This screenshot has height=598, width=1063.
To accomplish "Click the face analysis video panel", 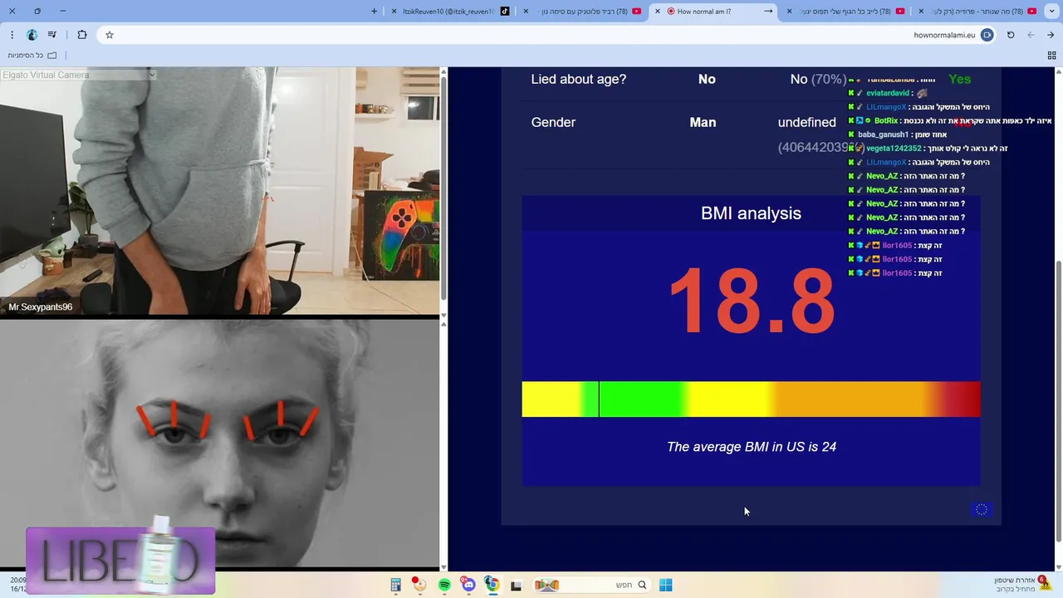I will [219, 444].
